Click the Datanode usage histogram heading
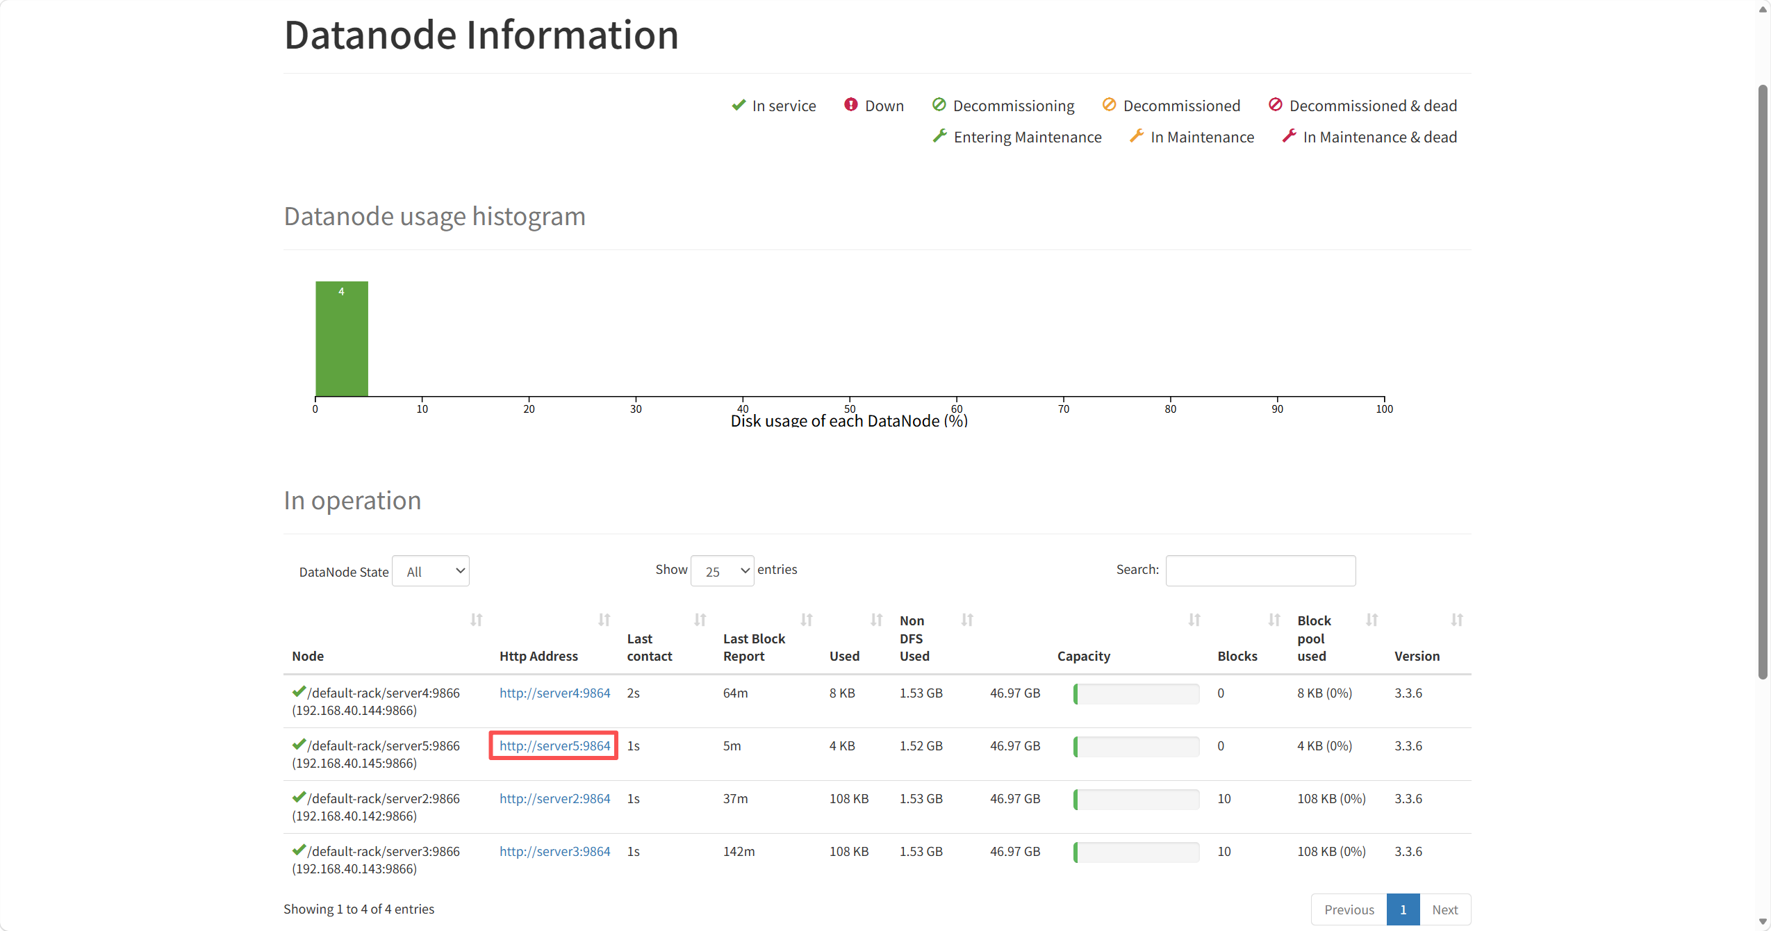The height and width of the screenshot is (931, 1771). 434,216
